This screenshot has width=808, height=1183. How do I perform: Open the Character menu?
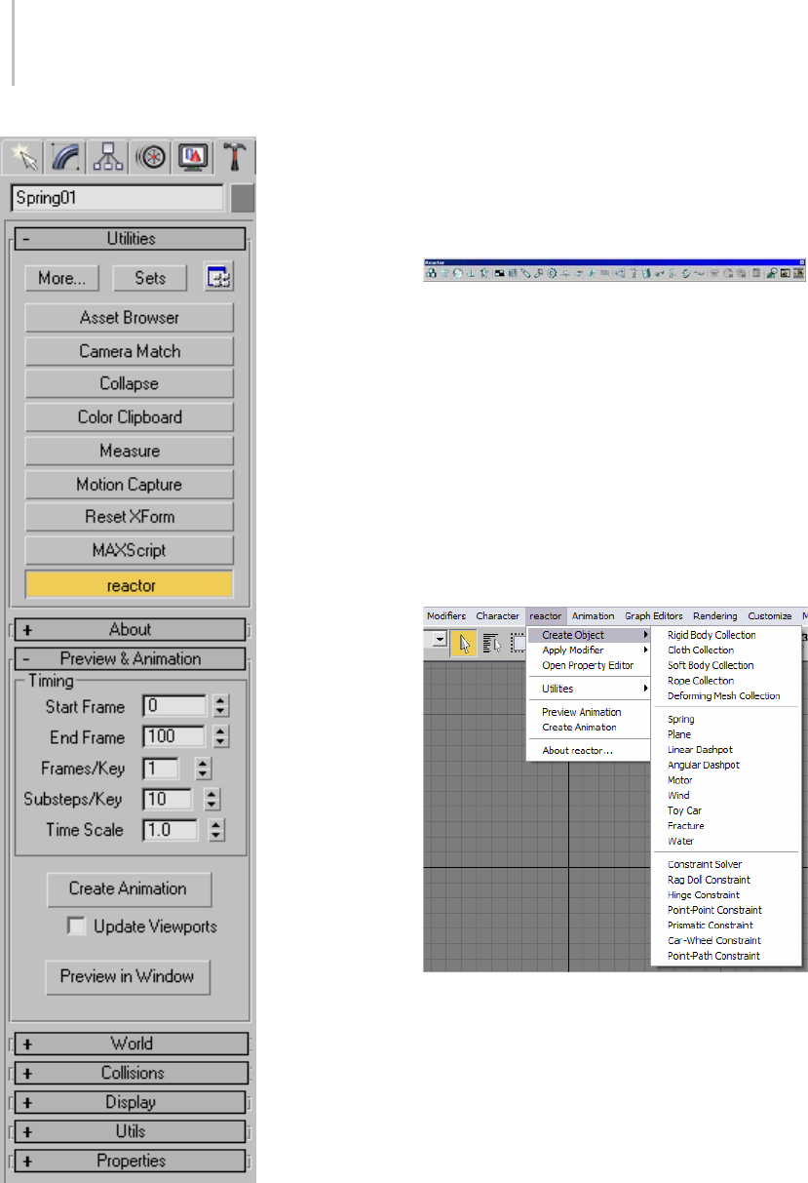pos(497,616)
